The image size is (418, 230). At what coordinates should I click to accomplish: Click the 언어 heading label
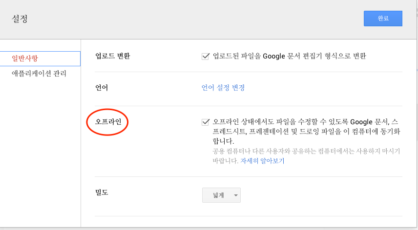point(102,88)
